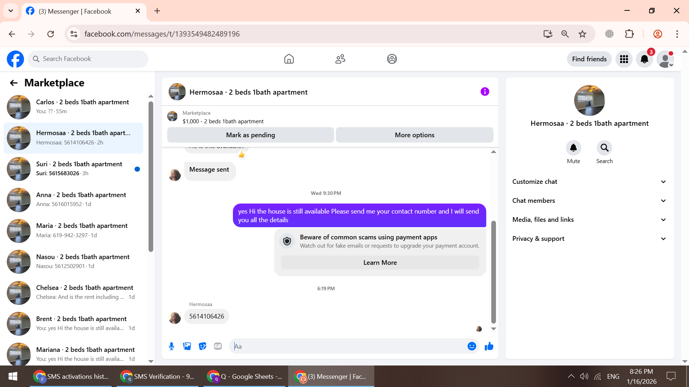The width and height of the screenshot is (689, 387).
Task: Open the sticker picker icon
Action: 202,346
